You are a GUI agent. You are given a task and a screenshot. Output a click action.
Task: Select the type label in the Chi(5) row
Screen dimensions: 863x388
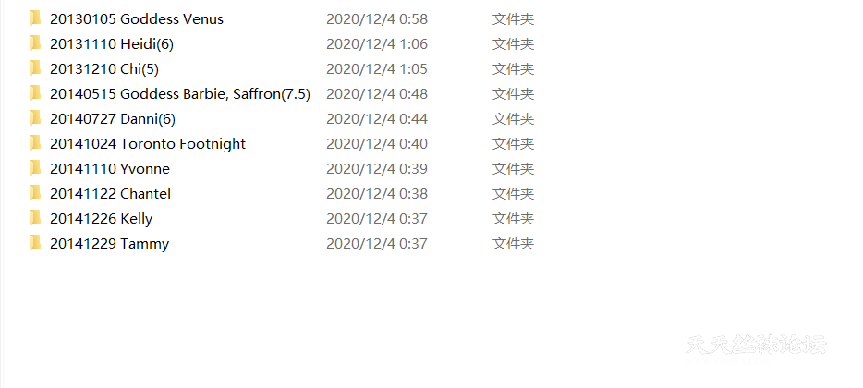[513, 69]
